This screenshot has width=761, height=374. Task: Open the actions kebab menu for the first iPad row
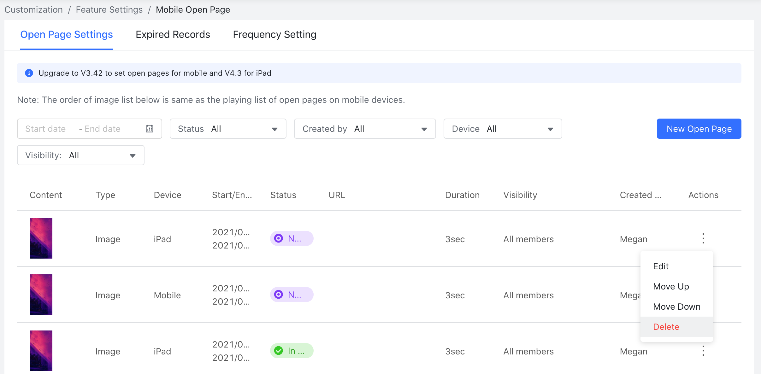tap(703, 239)
